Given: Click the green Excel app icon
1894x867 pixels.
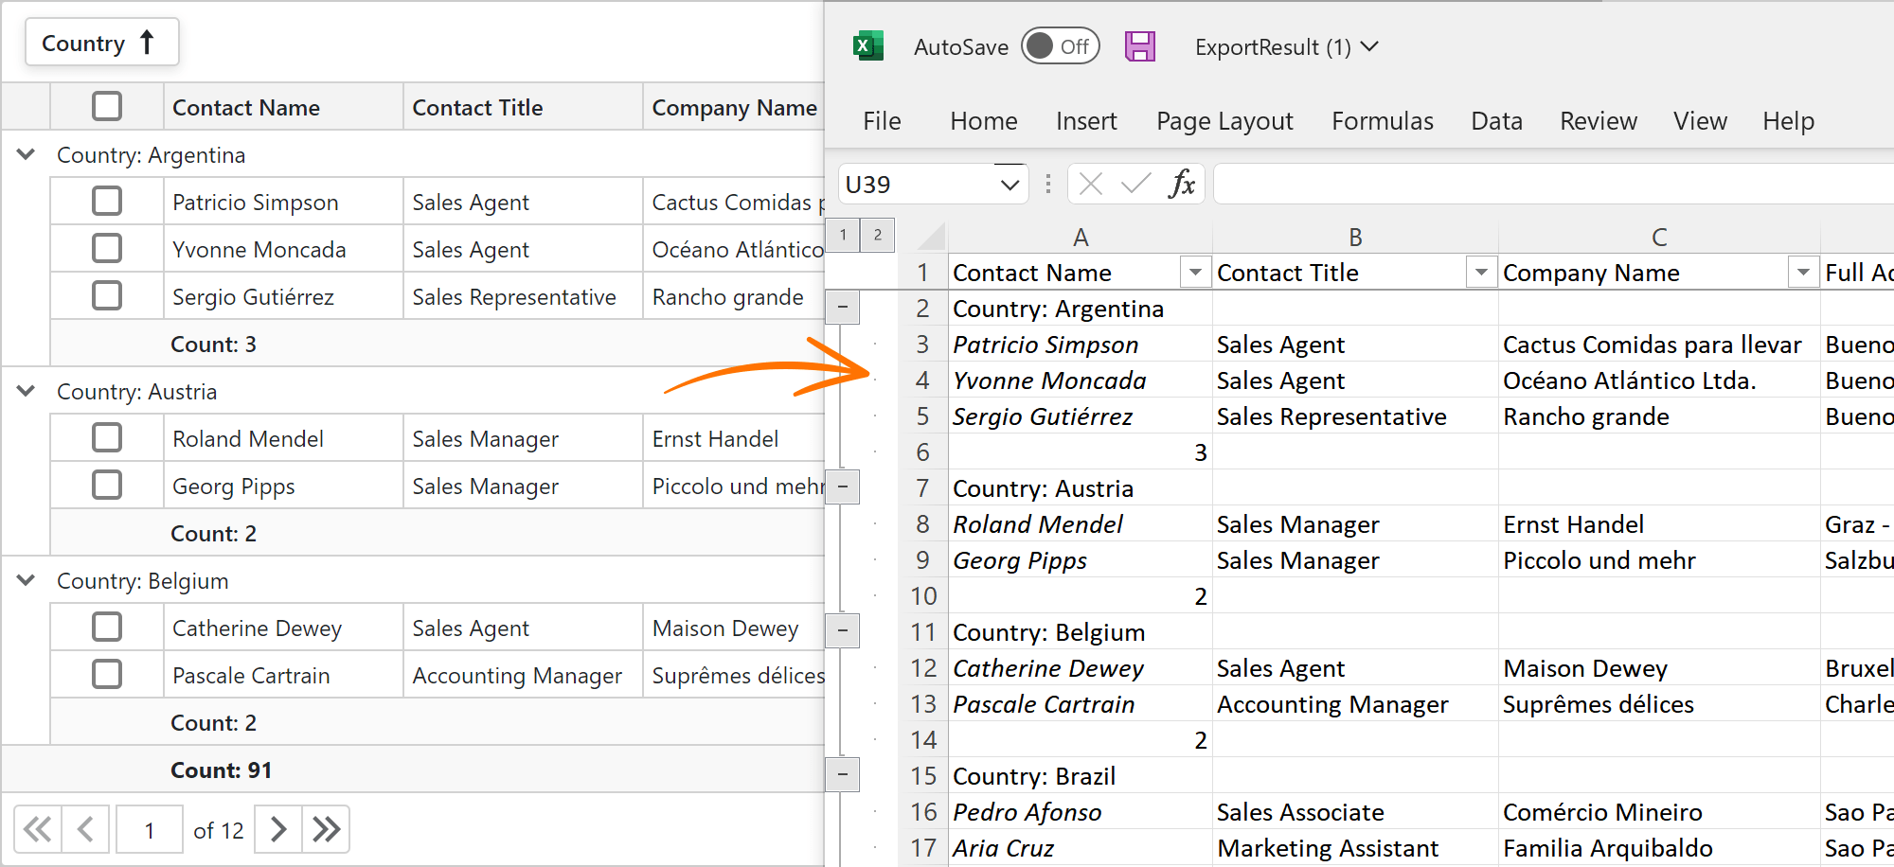Looking at the screenshot, I should [867, 46].
